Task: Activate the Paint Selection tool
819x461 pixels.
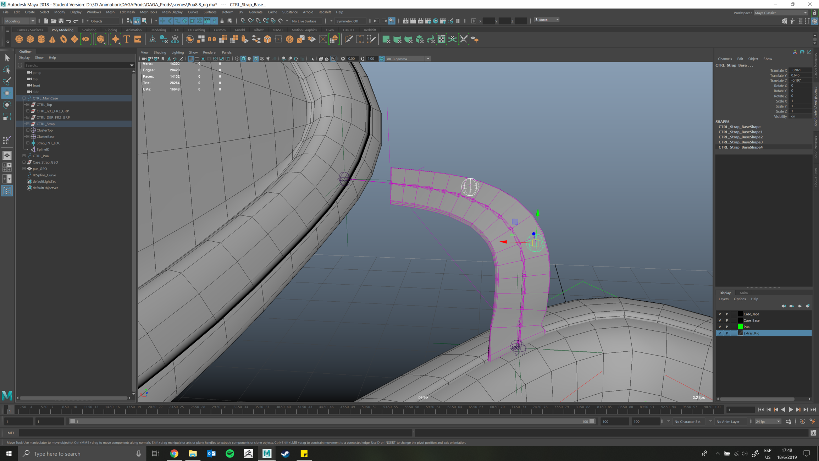Action: pos(7,81)
